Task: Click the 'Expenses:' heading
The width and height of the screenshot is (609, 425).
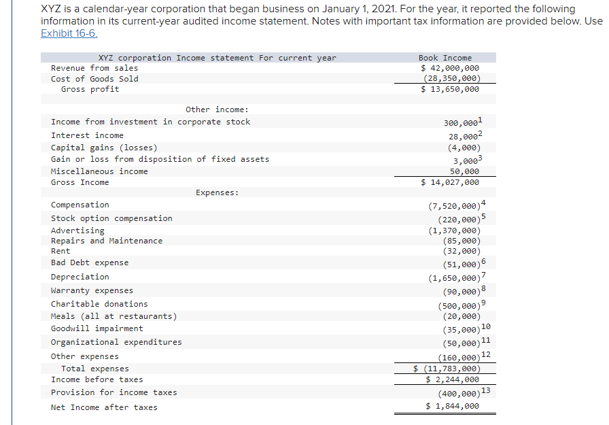Action: [217, 192]
